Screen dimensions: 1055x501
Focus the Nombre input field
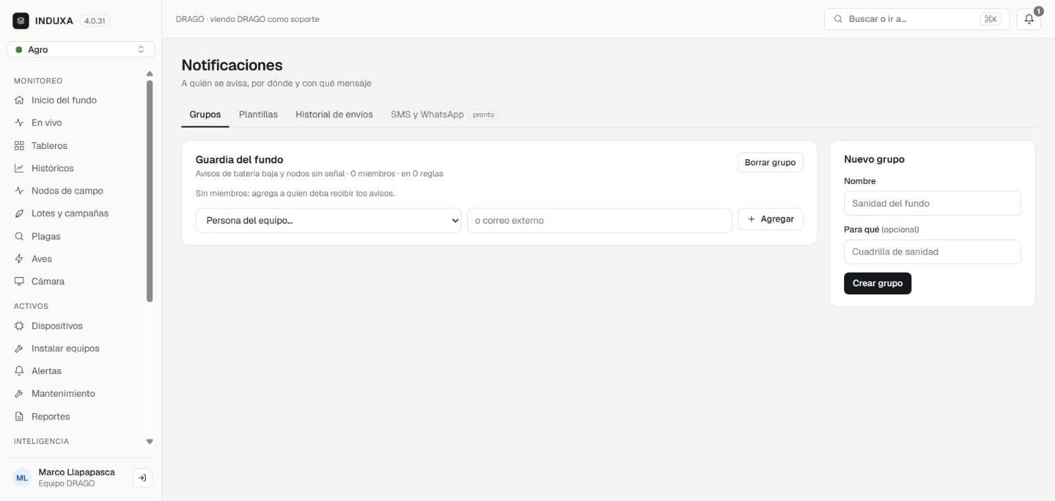click(932, 203)
